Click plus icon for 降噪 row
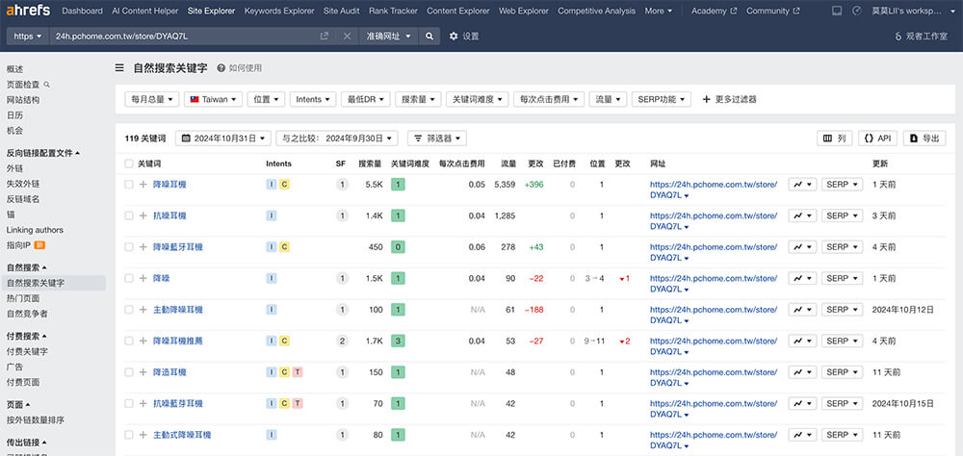This screenshot has height=456, width=963. tap(143, 278)
